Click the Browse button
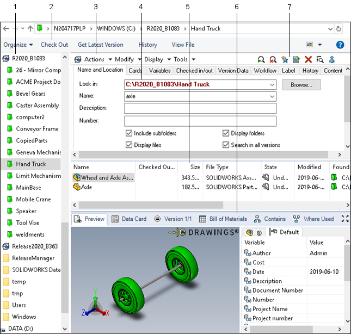 301,85
